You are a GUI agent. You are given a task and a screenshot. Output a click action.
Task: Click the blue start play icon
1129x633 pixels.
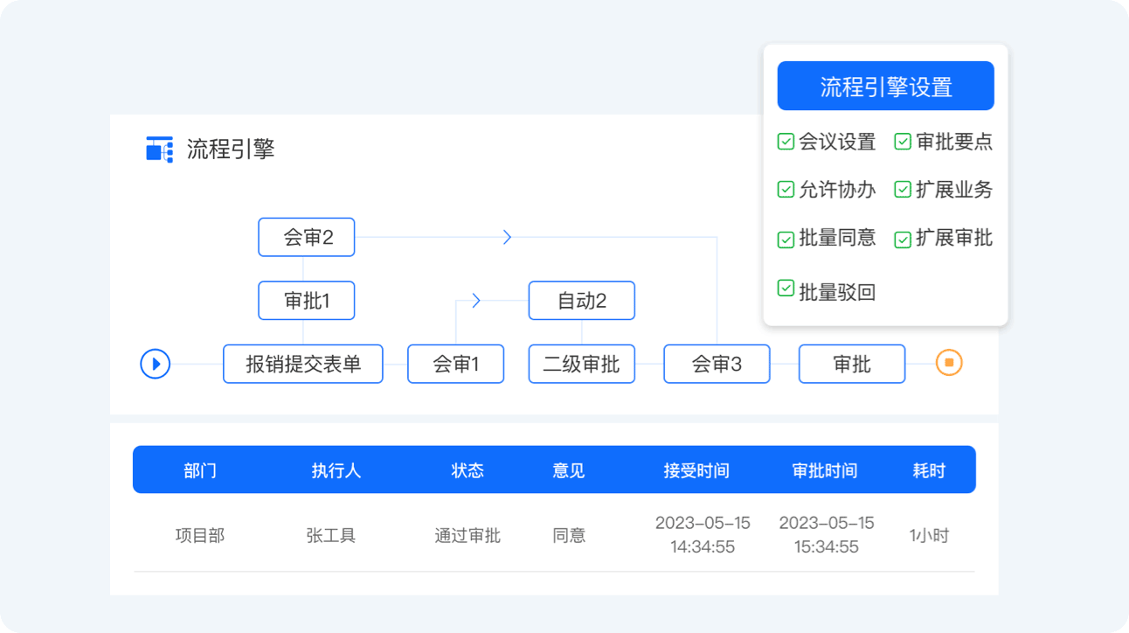(156, 364)
